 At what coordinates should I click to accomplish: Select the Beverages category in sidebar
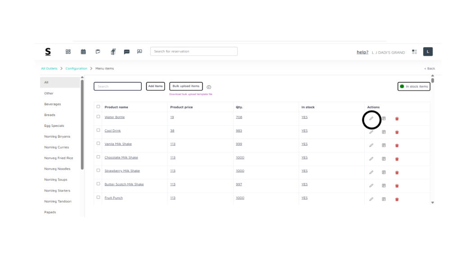(x=53, y=104)
